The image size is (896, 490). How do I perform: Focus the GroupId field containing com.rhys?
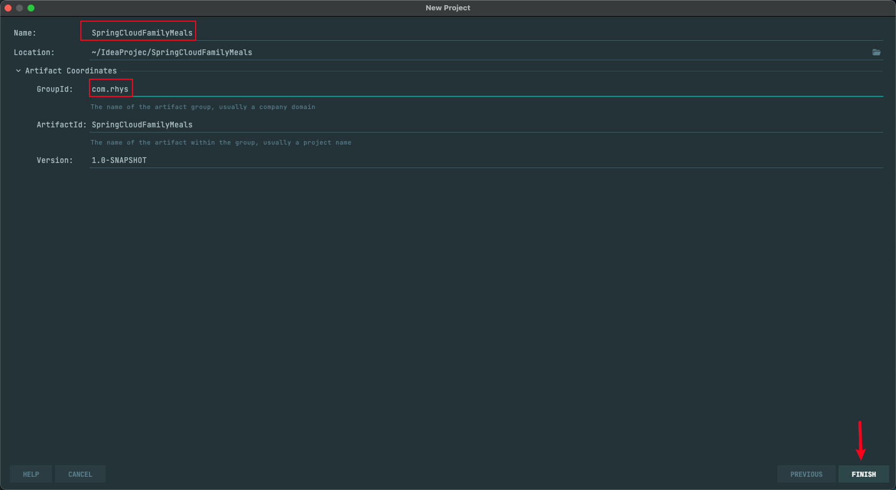tap(486, 89)
